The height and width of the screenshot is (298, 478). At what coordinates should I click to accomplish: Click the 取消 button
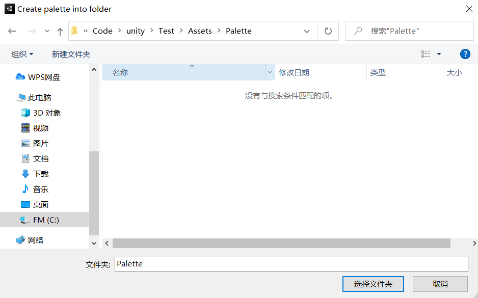point(440,284)
